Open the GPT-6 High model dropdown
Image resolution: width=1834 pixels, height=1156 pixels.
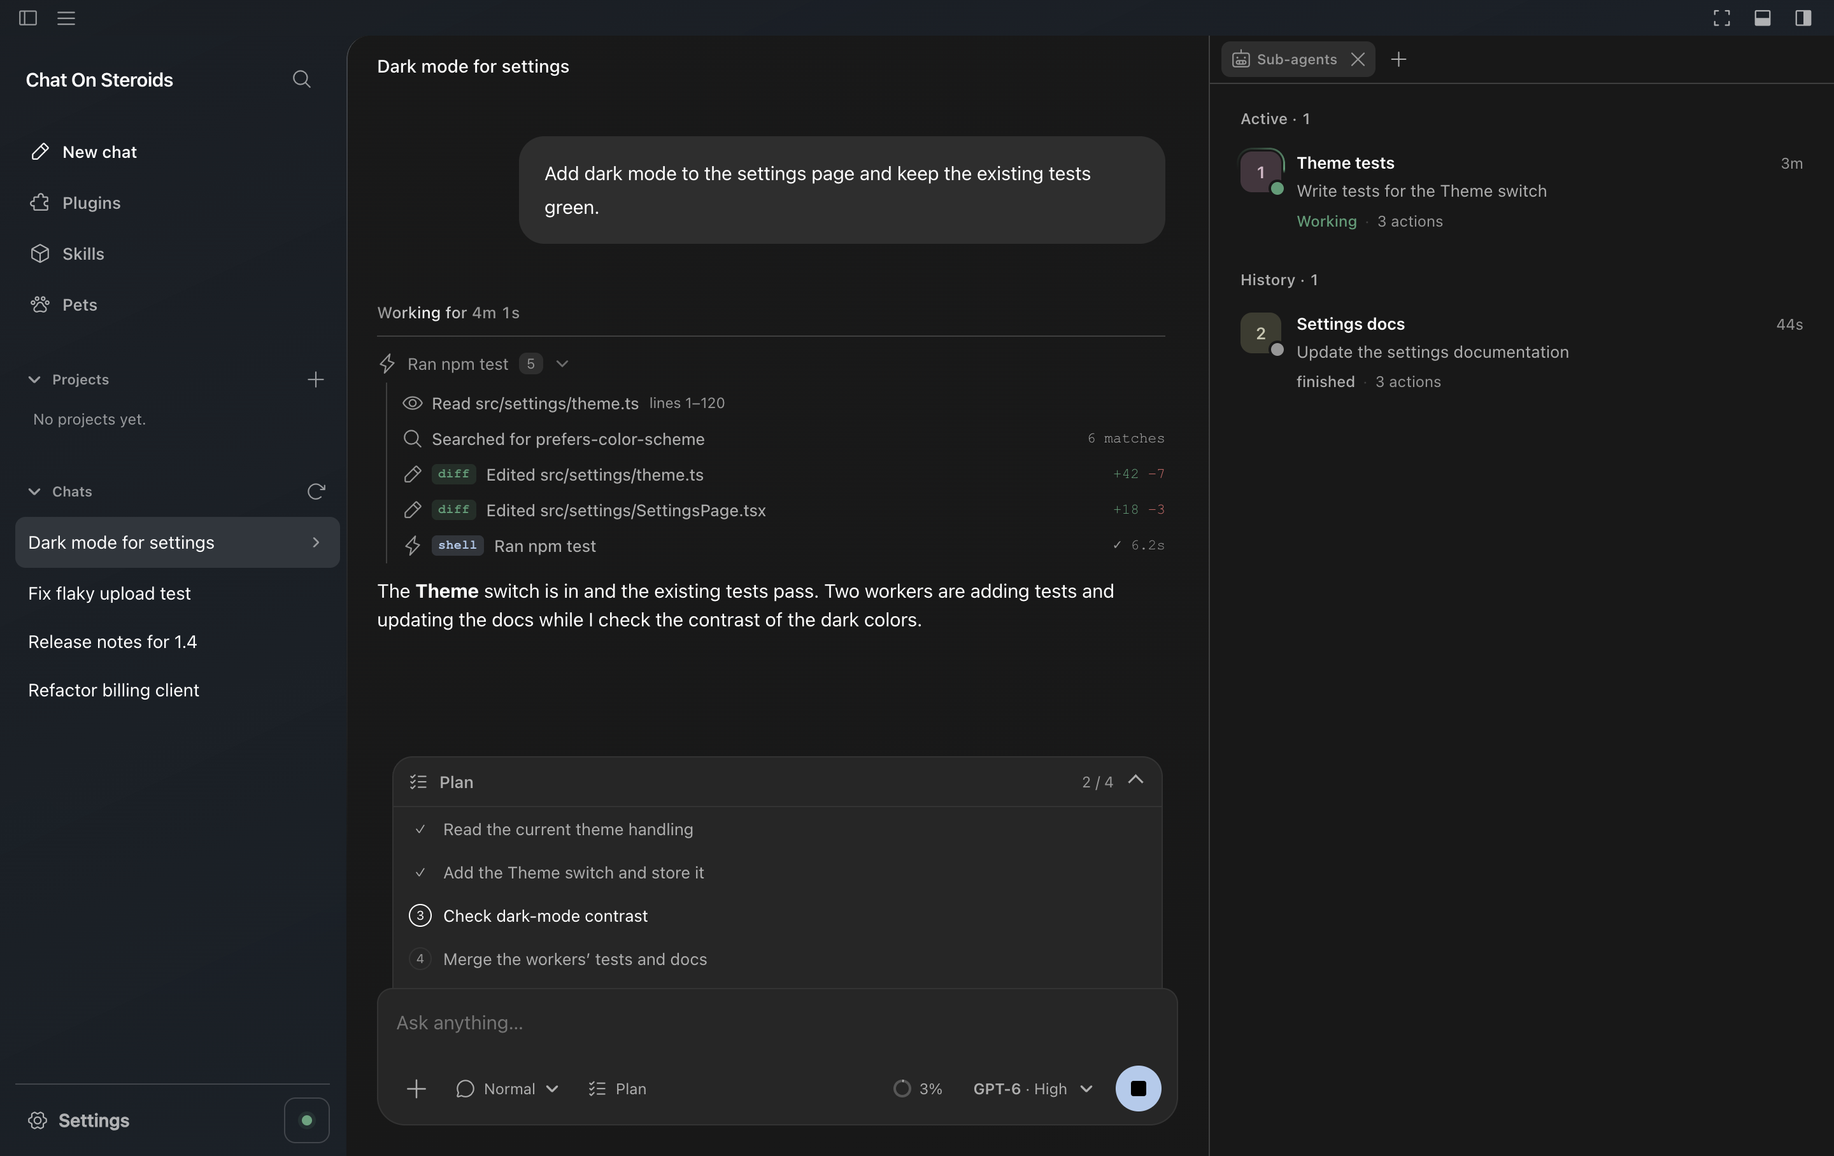pos(1034,1089)
